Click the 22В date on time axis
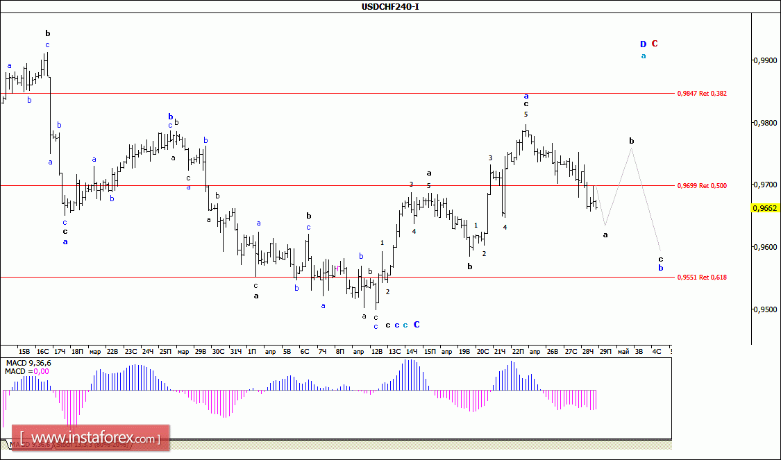This screenshot has height=460, width=781. pyautogui.click(x=112, y=352)
